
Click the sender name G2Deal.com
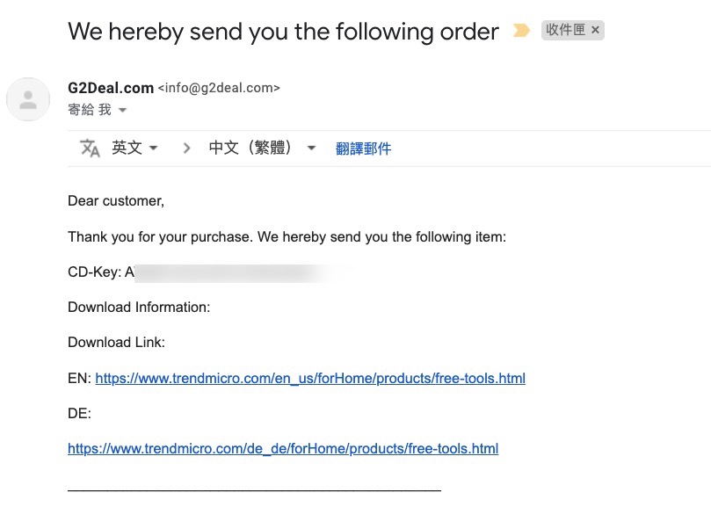tap(110, 88)
